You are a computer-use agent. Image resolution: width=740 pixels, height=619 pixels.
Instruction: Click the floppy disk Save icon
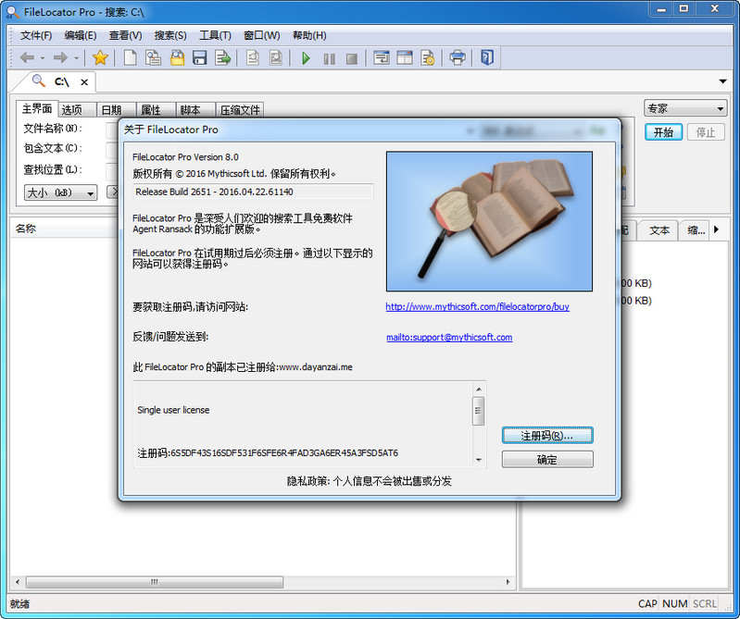[x=200, y=58]
